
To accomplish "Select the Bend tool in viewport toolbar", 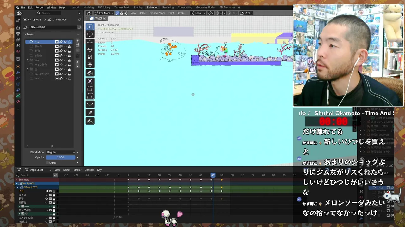I will coord(90,89).
